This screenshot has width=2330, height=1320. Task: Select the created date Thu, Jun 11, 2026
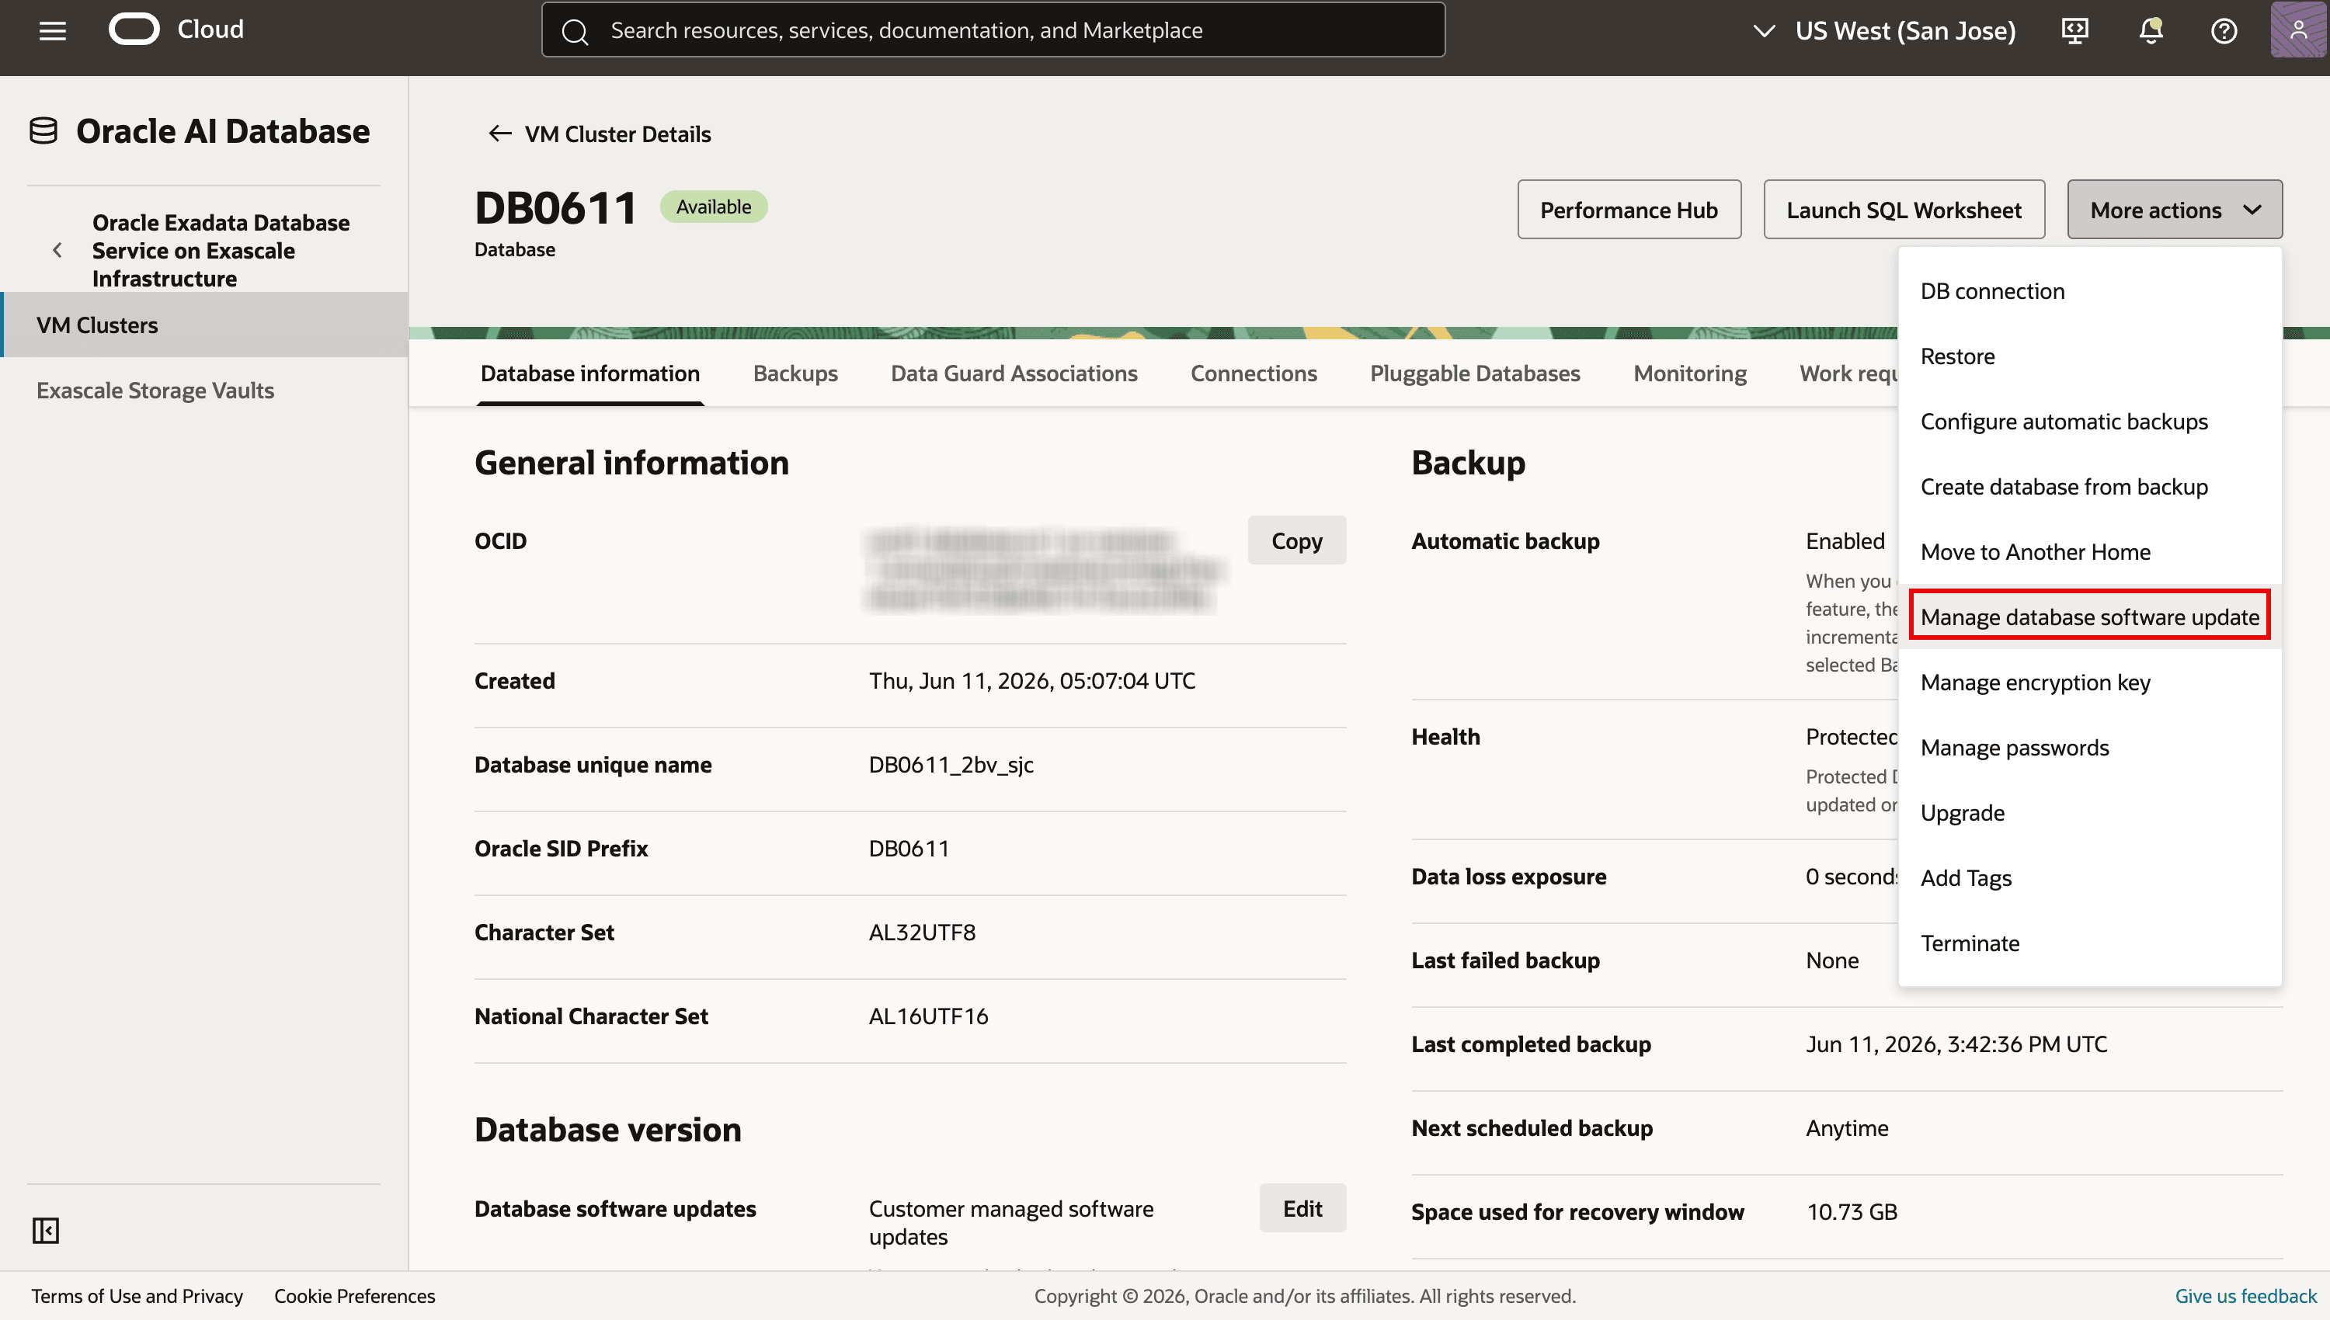[1031, 681]
